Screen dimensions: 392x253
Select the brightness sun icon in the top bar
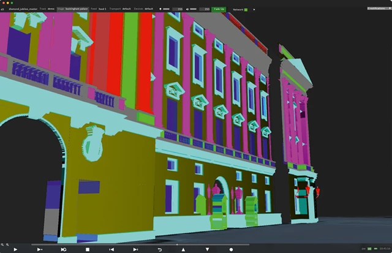pos(160,9)
